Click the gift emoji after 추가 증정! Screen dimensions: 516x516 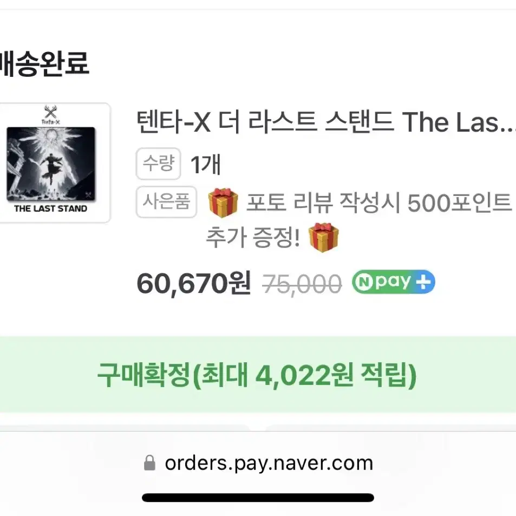click(x=323, y=237)
